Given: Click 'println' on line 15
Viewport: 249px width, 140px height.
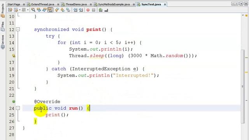Looking at the screenshot, I should coord(111,49).
